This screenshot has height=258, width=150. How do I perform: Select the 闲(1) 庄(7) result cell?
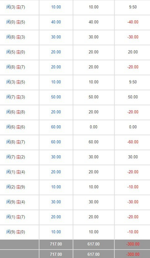click(x=16, y=217)
